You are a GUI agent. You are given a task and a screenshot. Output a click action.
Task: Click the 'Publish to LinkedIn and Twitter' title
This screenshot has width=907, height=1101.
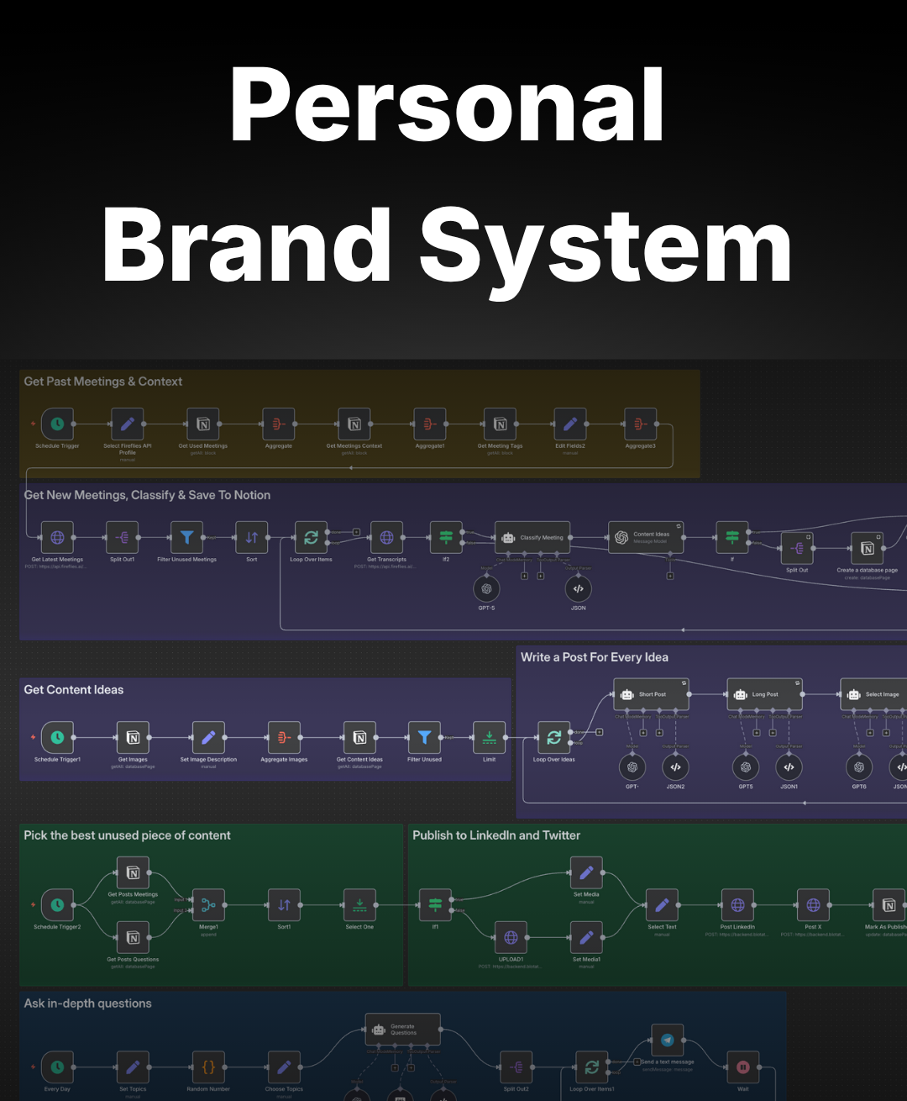click(x=496, y=835)
